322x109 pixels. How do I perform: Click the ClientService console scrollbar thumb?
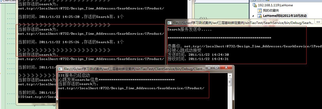coord(230,82)
